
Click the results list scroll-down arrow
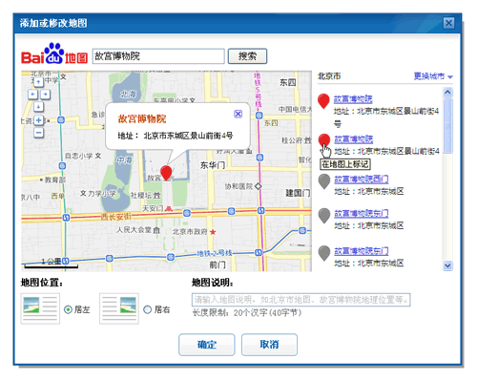click(x=447, y=265)
